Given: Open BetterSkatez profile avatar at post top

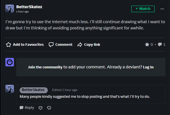Looking at the screenshot, I should click(x=10, y=9).
